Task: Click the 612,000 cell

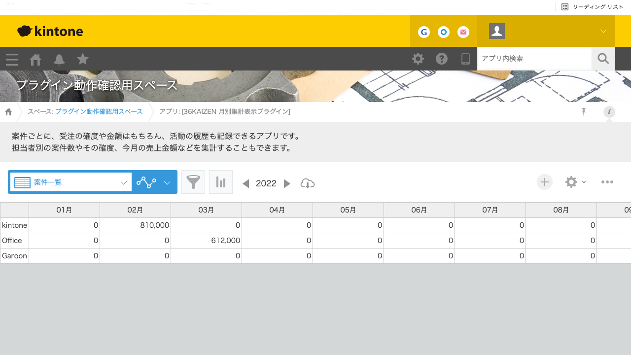Action: point(207,241)
